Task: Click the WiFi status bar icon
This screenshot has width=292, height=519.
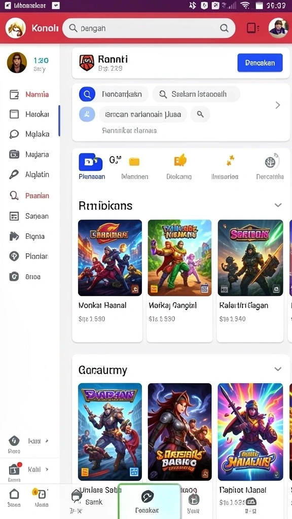Action: pos(245,6)
